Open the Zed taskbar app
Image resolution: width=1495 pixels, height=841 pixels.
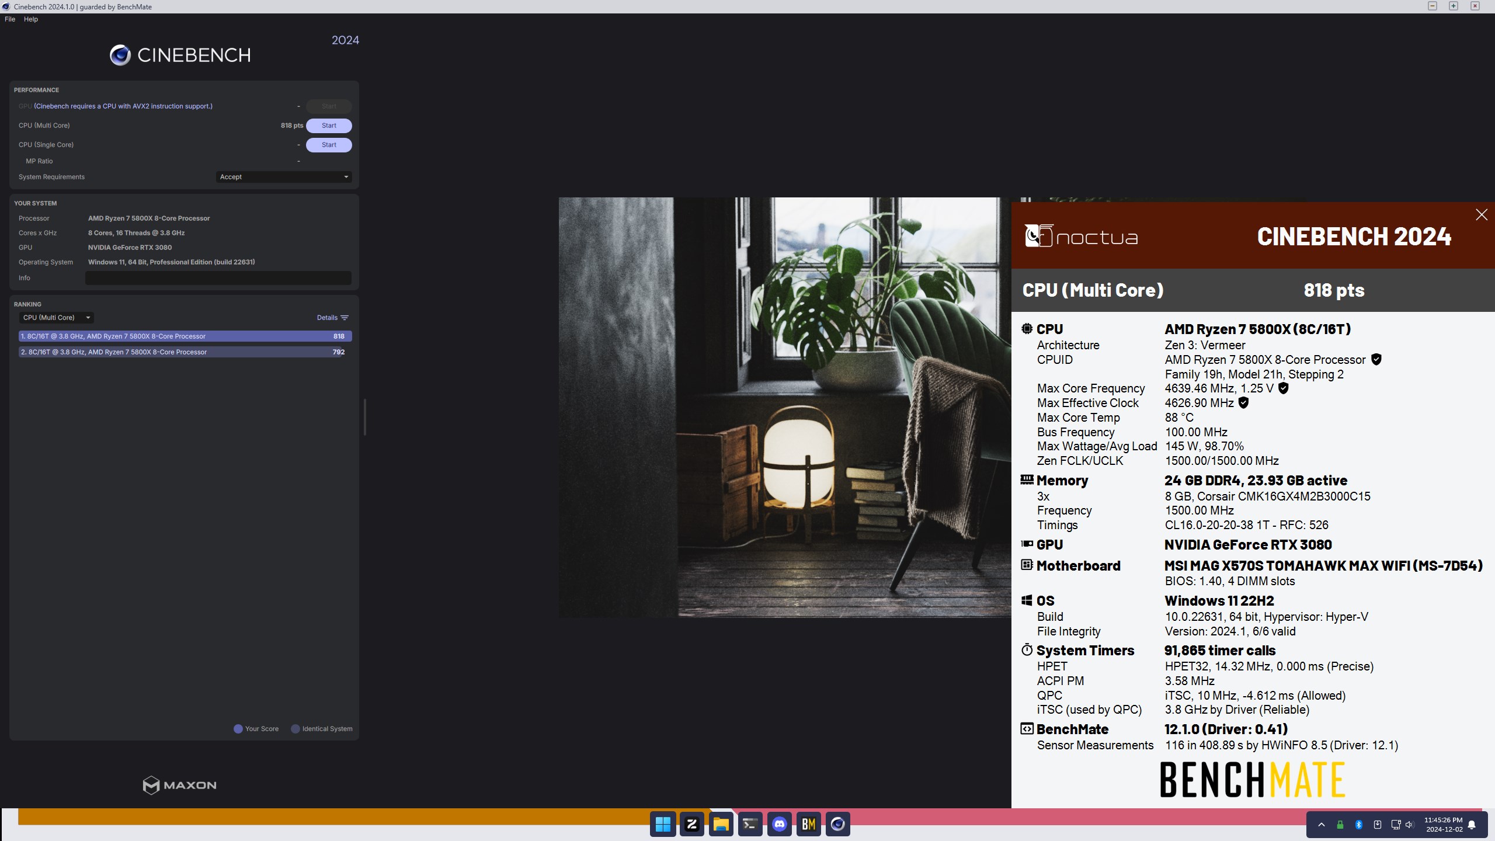[x=692, y=824]
